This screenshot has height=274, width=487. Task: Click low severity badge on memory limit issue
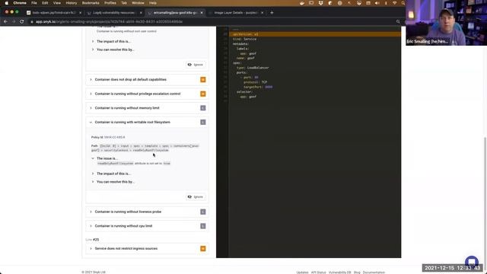click(203, 108)
